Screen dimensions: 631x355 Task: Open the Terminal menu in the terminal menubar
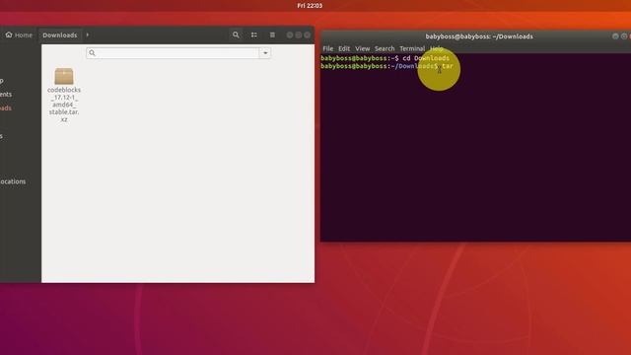pos(412,48)
